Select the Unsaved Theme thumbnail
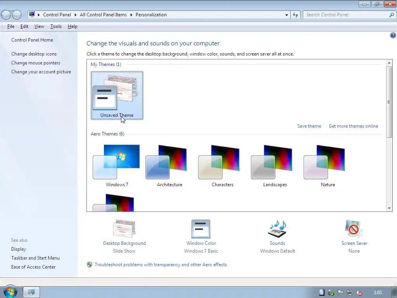The image size is (397, 298). [x=117, y=95]
